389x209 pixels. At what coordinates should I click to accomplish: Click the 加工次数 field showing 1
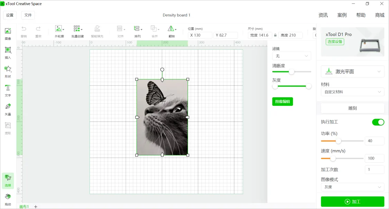(374, 170)
